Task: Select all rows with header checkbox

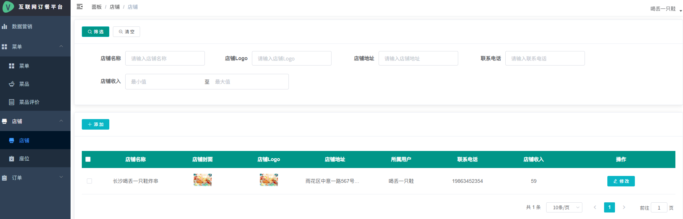Action: tap(88, 159)
